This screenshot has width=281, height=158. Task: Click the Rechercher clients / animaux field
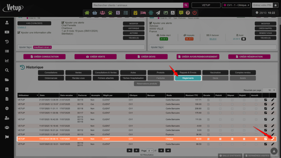137,5
